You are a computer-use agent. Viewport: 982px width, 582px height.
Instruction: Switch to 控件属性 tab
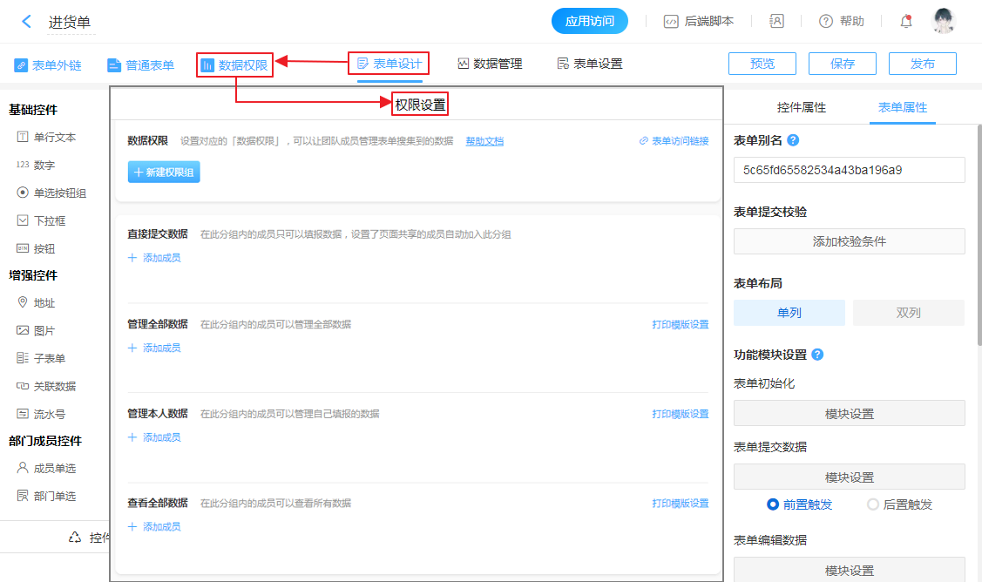(x=801, y=107)
